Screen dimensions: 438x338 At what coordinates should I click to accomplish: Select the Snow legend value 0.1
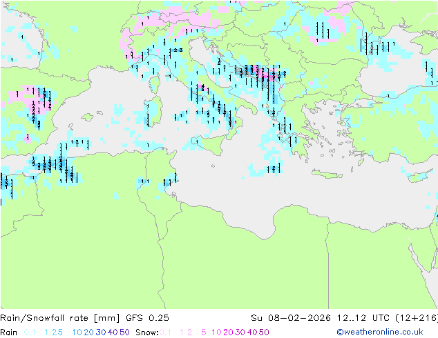[165, 332]
